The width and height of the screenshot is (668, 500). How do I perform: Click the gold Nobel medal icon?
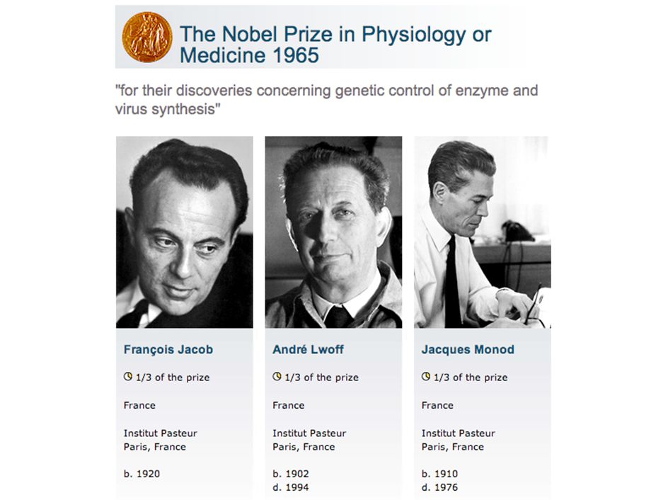click(x=147, y=37)
